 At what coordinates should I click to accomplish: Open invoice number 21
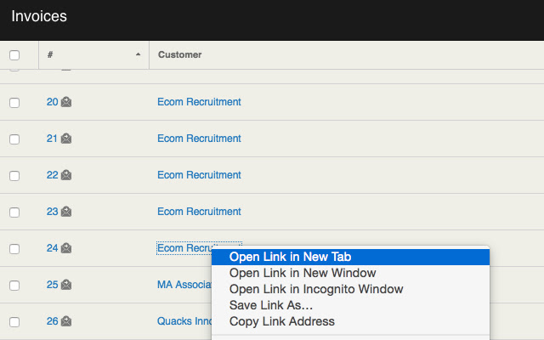pos(52,139)
